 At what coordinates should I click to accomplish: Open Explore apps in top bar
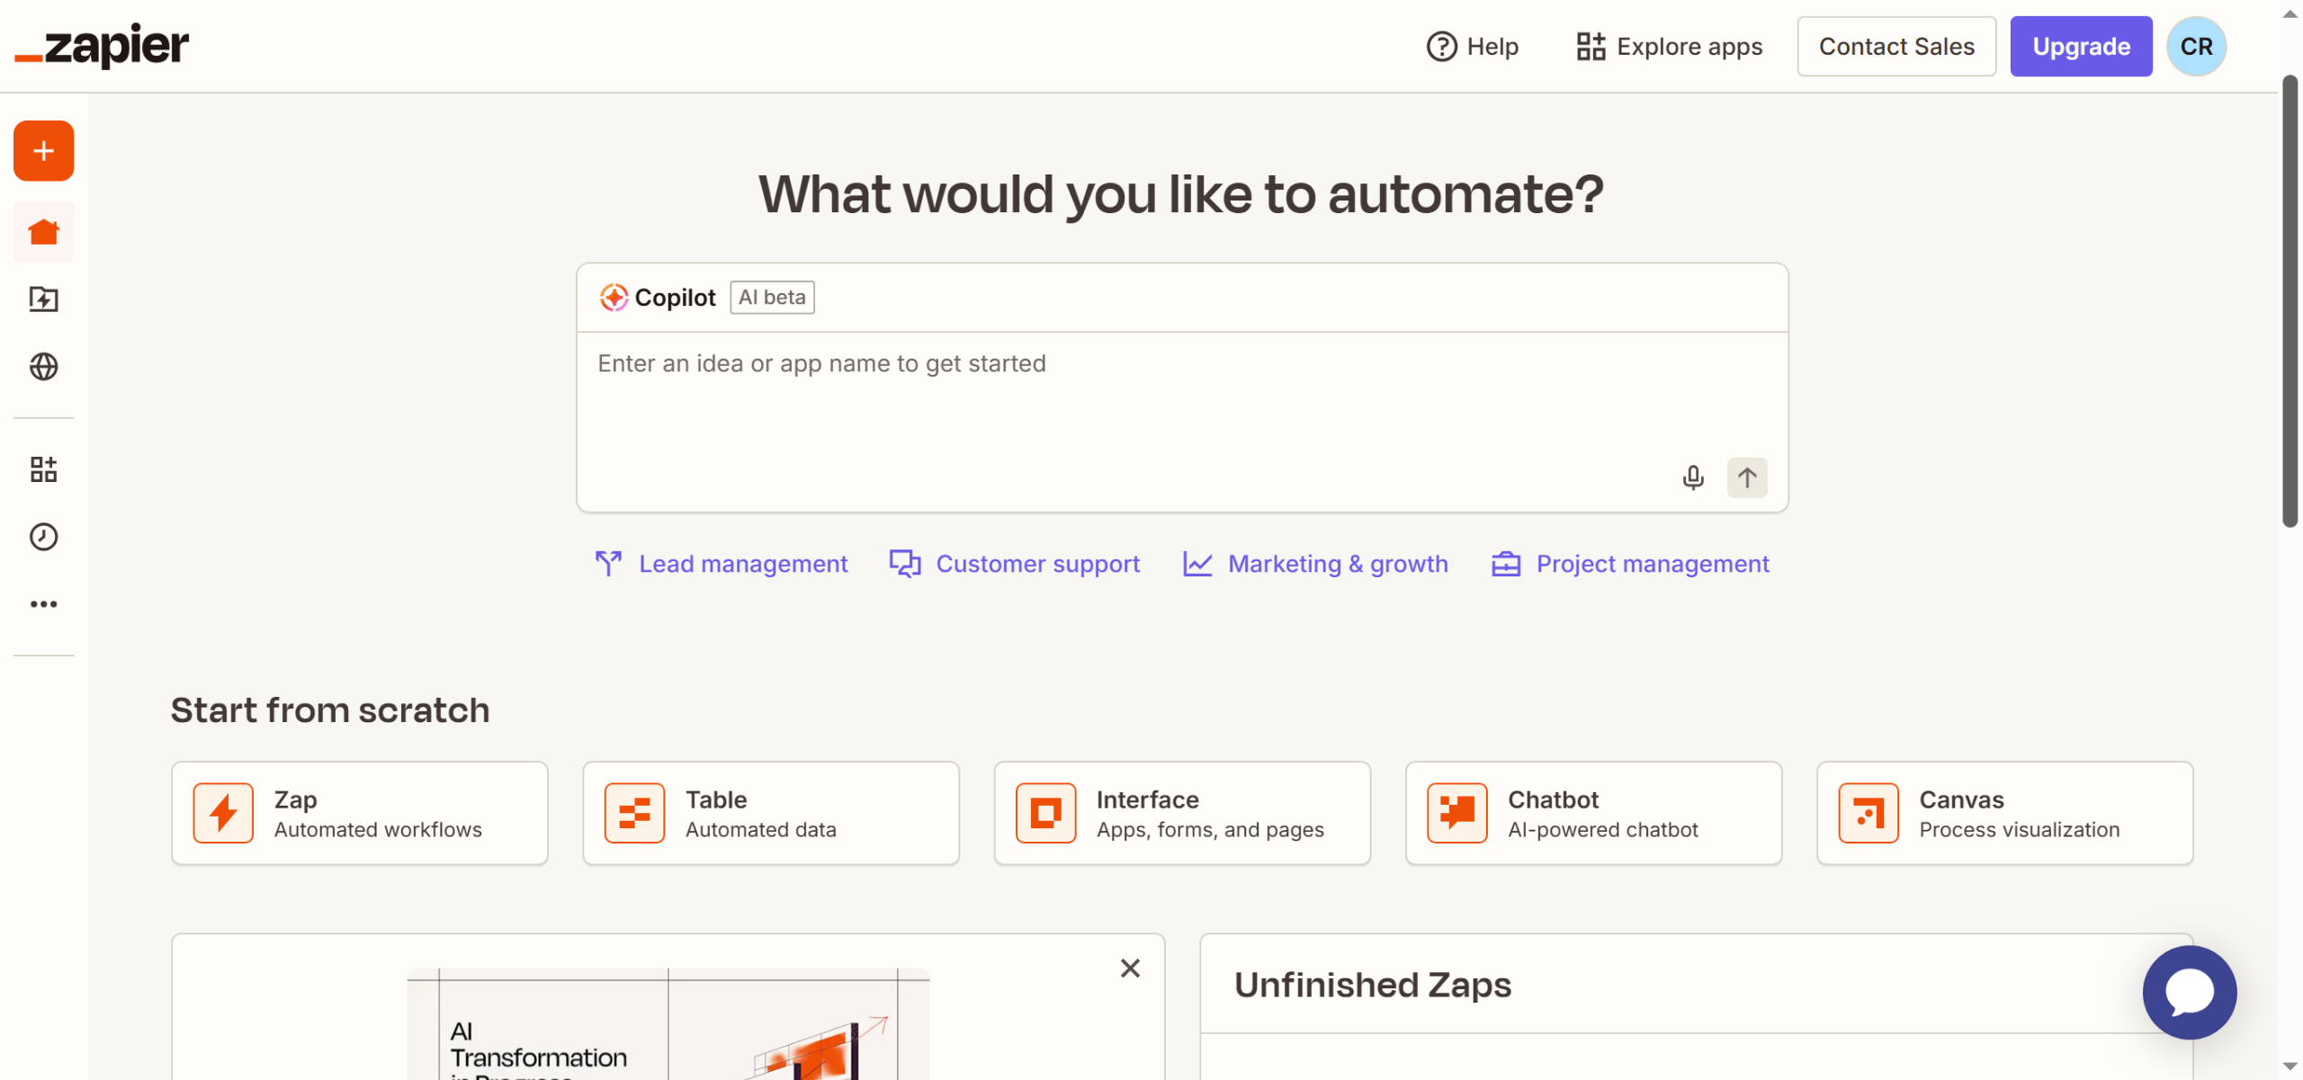(x=1669, y=47)
